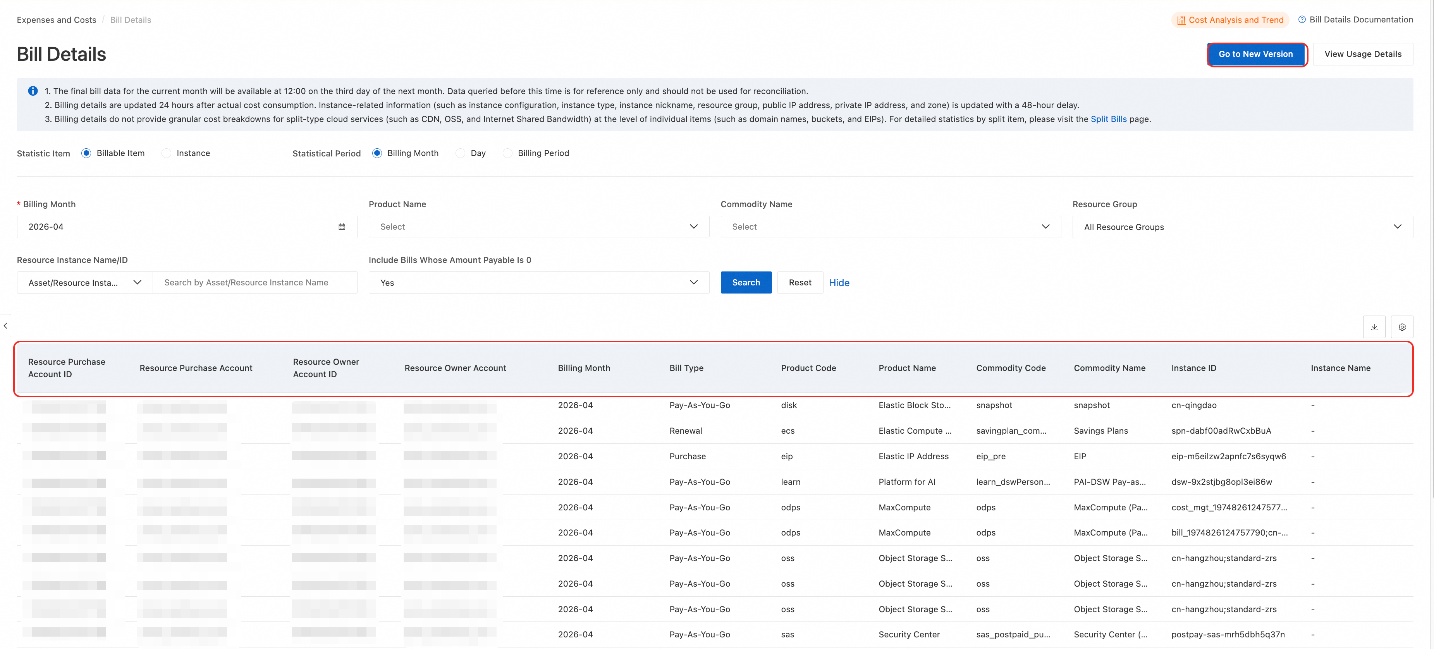Click the blue info icon in notice banner

click(33, 91)
